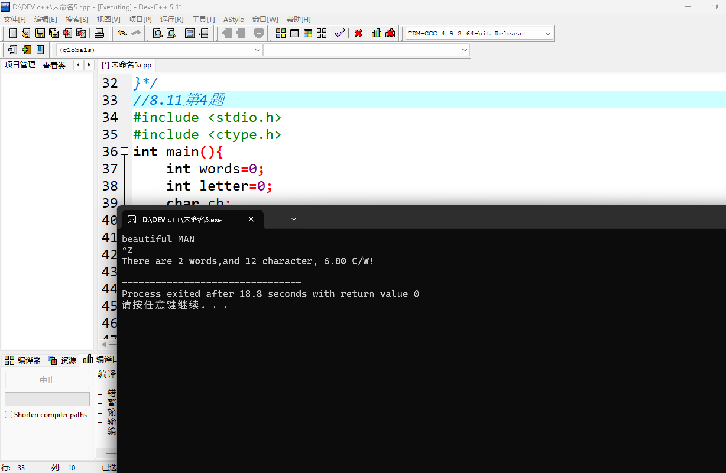Click the Profile analysis bar chart icon
This screenshot has height=473, width=726.
click(x=376, y=33)
